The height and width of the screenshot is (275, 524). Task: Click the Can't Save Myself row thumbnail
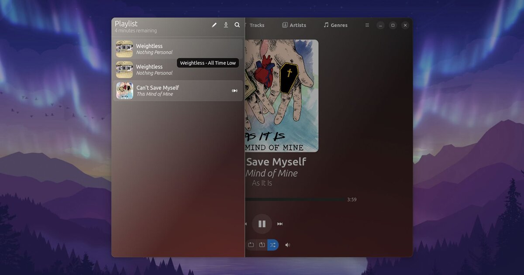124,91
